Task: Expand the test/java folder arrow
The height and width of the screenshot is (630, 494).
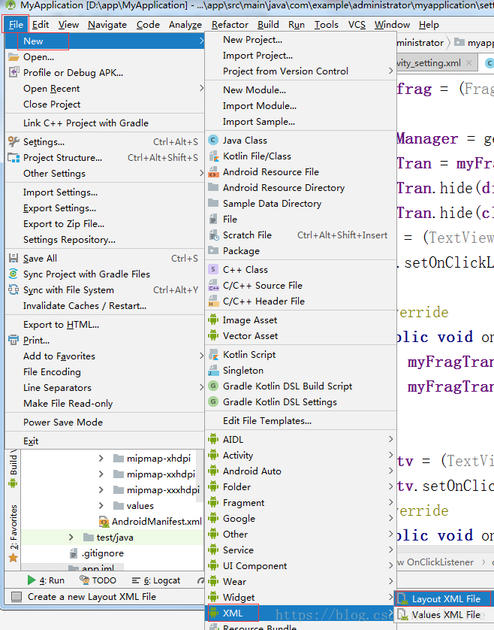Action: [x=71, y=538]
